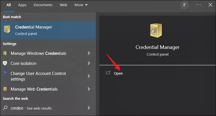
Task: Click the Best match heading
Action: tap(12, 17)
